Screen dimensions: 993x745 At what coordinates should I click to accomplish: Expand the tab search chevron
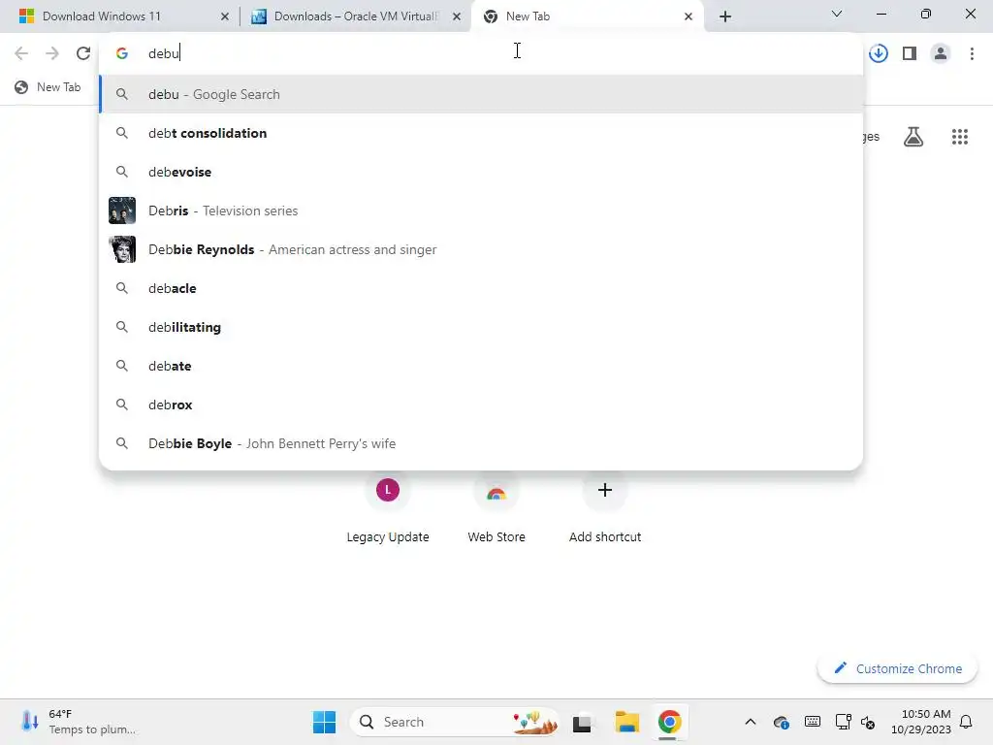tap(837, 14)
